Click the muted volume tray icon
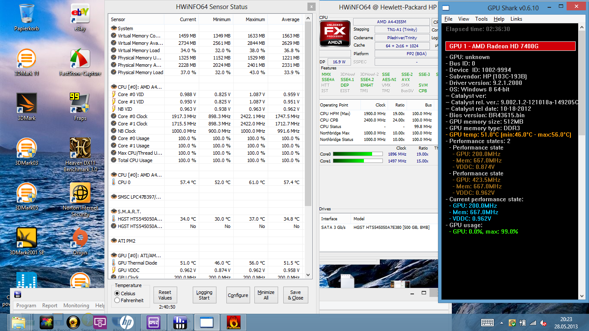 [544, 322]
